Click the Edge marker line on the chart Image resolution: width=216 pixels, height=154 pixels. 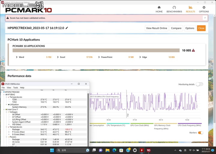coord(127,104)
